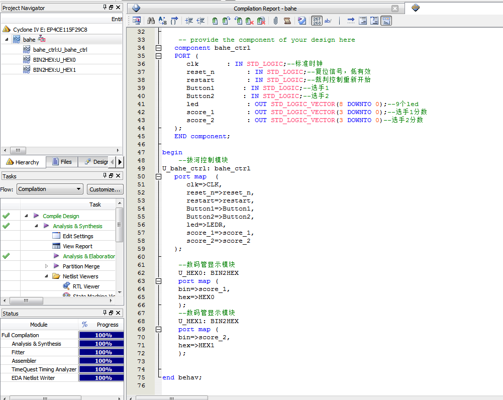Toggle line numbers display button

coord(317,21)
